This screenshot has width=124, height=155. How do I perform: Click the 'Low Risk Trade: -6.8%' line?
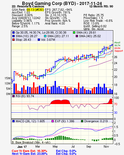[x=98, y=21]
